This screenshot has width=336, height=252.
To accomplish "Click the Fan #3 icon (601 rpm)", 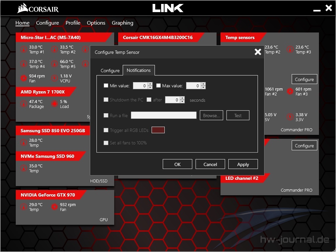I will coord(290,91).
